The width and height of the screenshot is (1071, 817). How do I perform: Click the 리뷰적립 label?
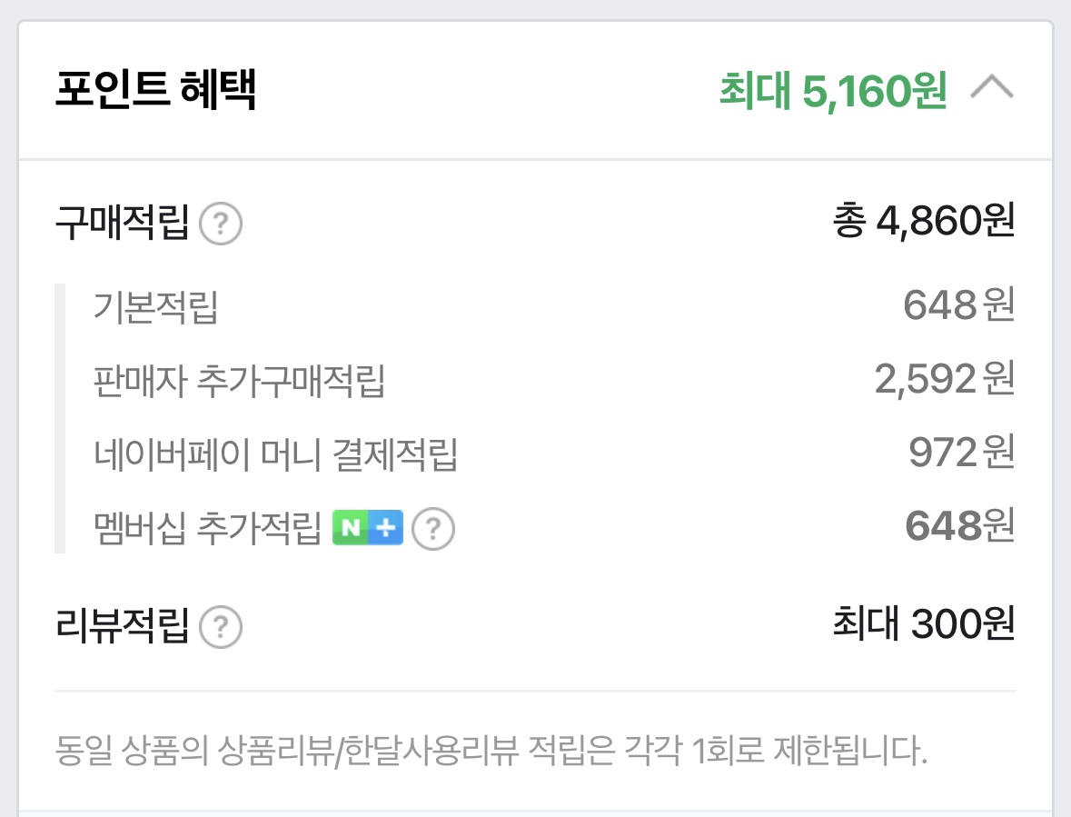[122, 626]
